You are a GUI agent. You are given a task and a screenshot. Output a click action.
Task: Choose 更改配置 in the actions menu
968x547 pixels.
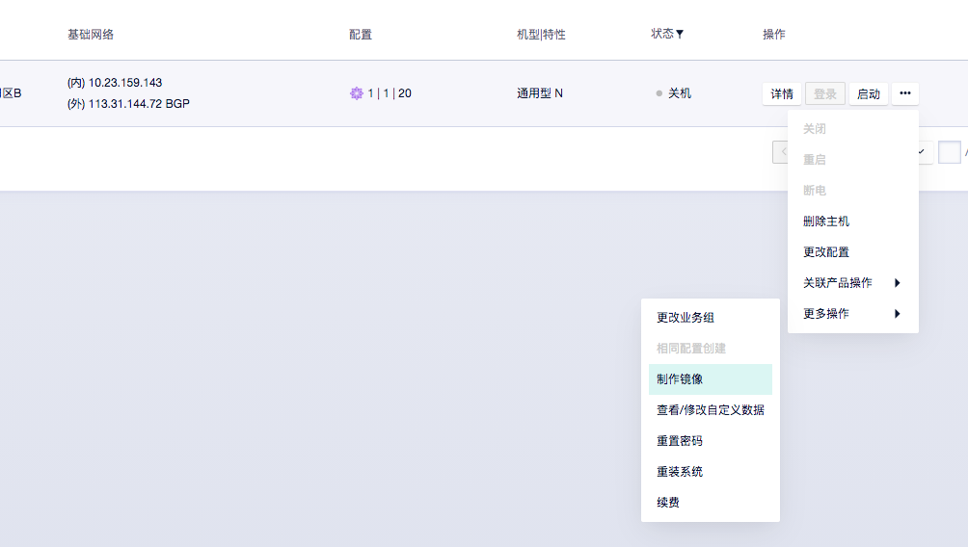click(826, 252)
